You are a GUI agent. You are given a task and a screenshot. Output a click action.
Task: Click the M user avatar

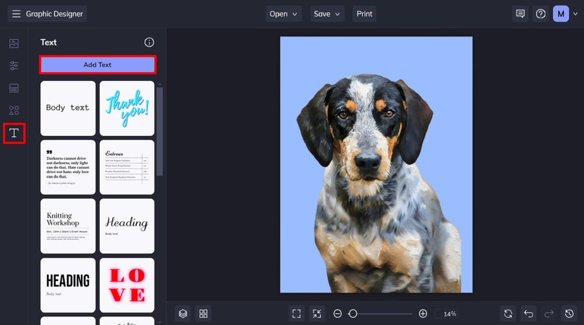coord(560,14)
